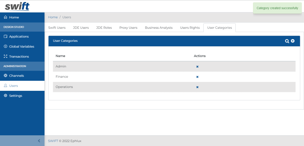
Task: Open the Users Rights tab
Action: tap(190, 28)
